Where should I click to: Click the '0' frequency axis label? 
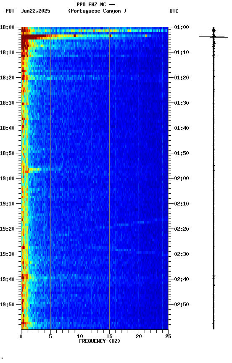tap(21, 337)
